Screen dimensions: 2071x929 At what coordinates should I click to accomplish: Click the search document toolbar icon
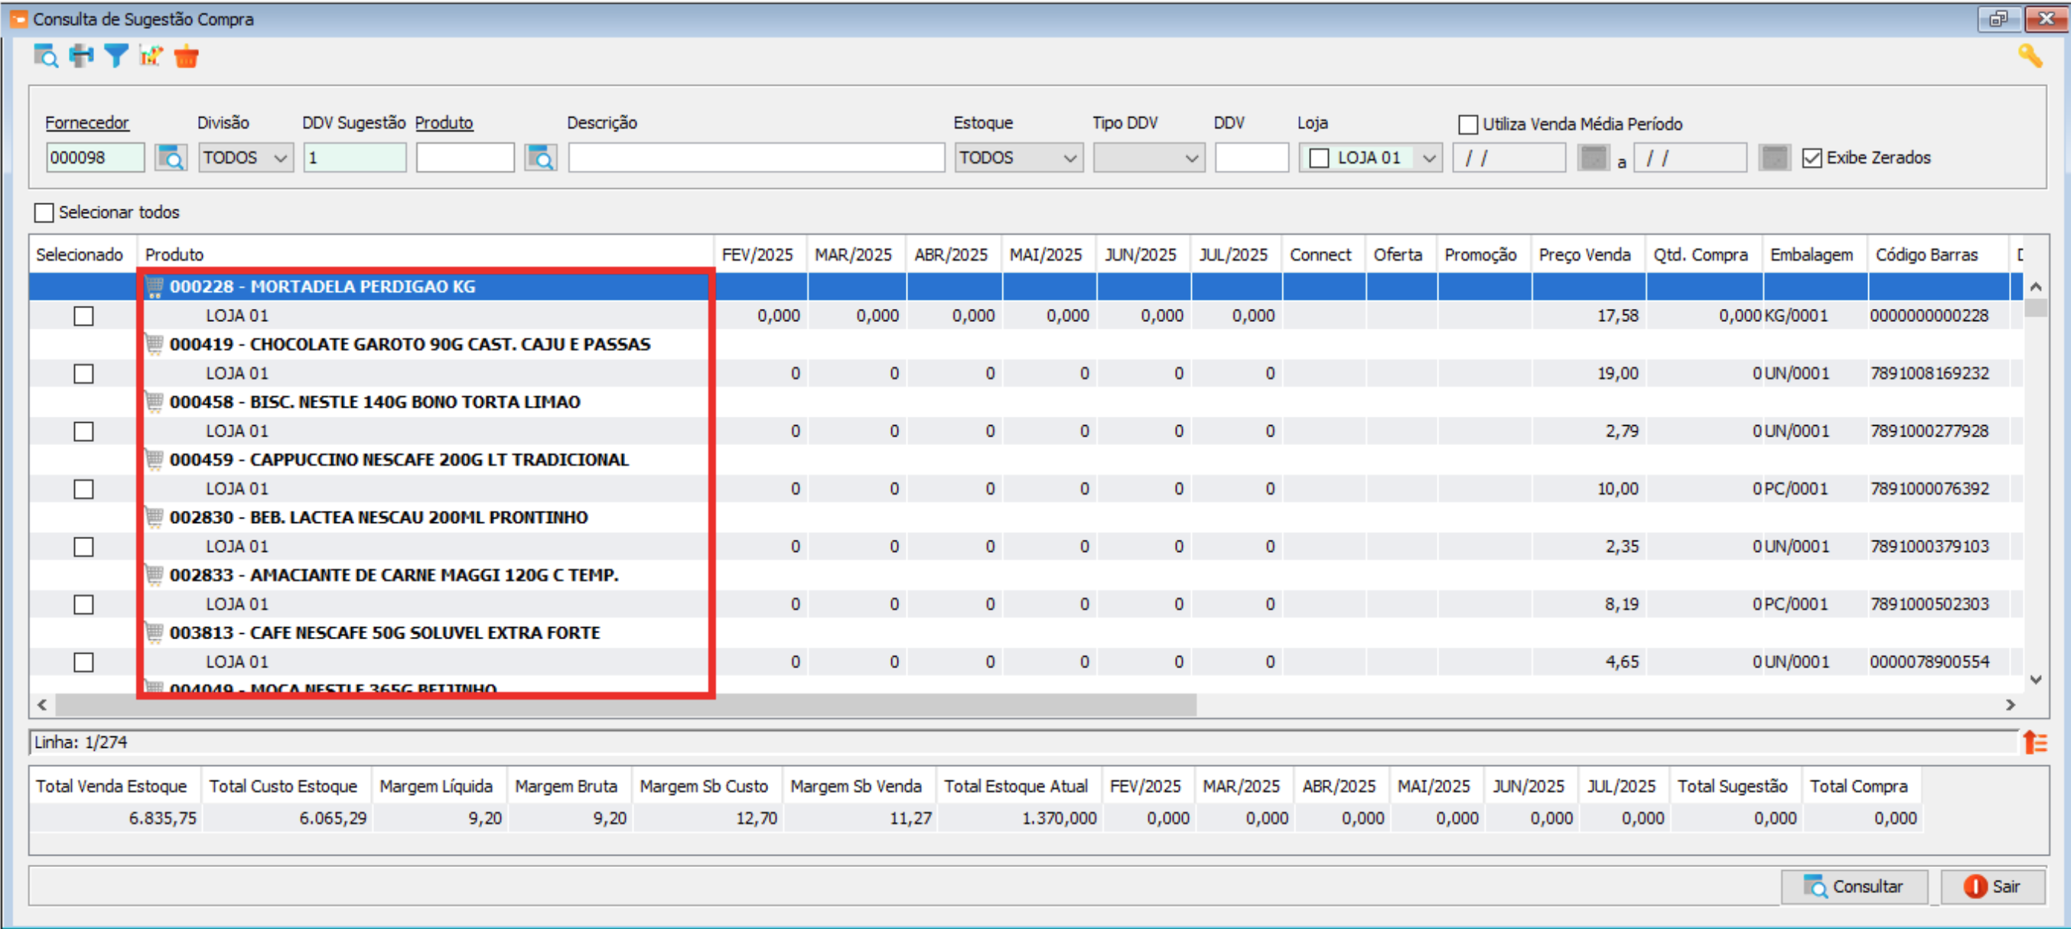45,57
